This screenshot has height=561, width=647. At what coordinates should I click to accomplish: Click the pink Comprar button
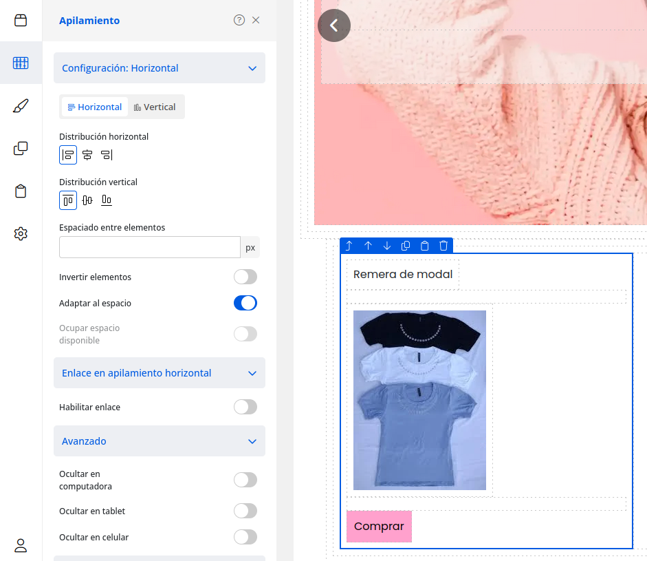pos(379,527)
